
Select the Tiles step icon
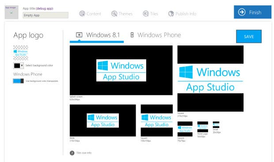[x=146, y=13]
